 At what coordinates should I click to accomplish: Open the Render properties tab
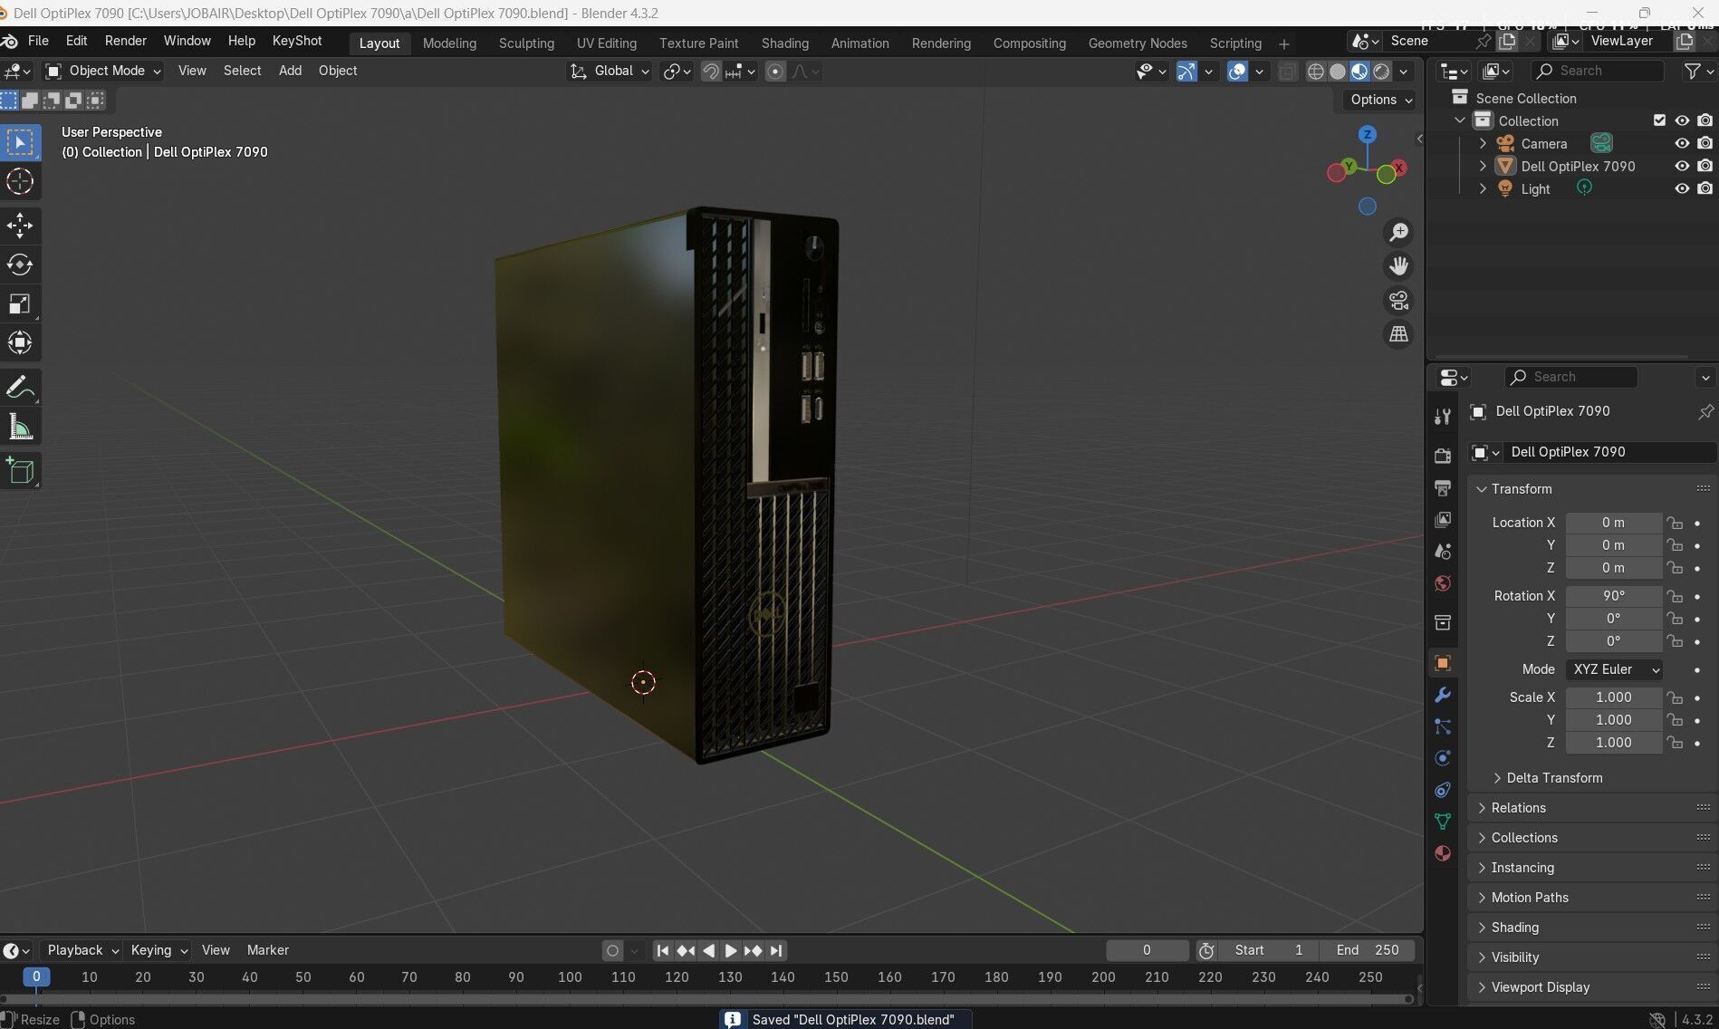point(1443,456)
